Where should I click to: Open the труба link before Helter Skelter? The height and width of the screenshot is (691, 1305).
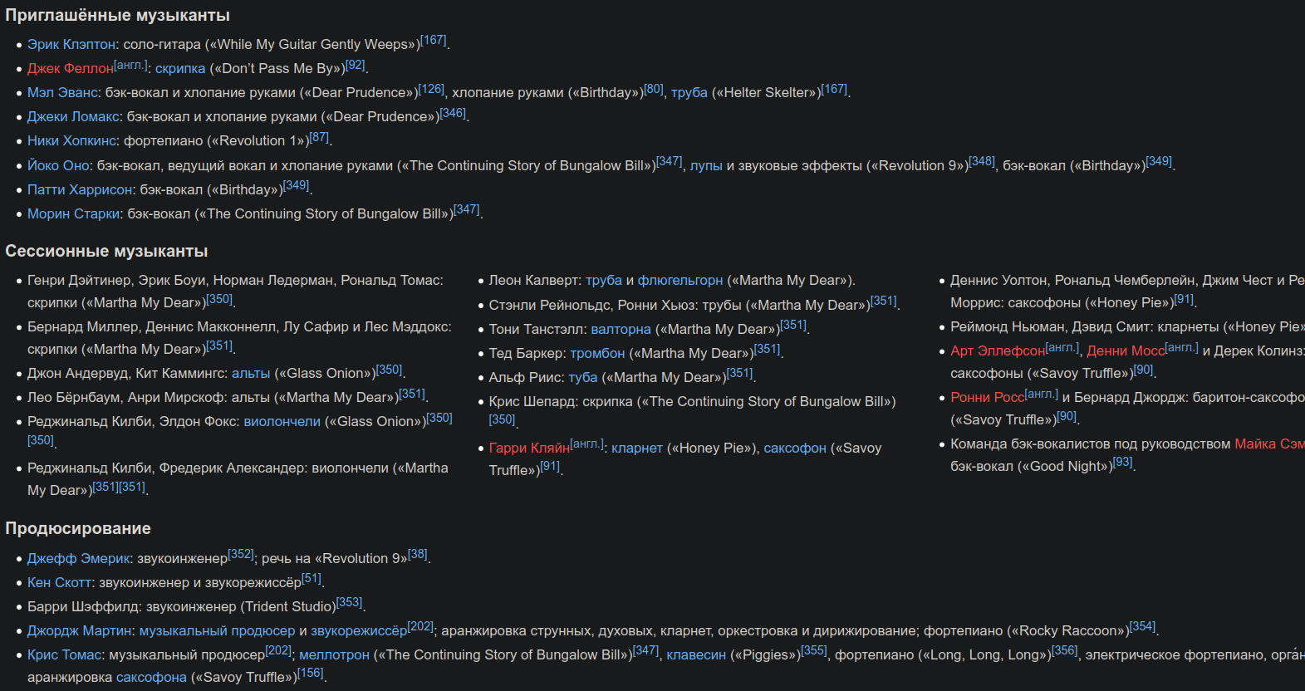(x=689, y=92)
